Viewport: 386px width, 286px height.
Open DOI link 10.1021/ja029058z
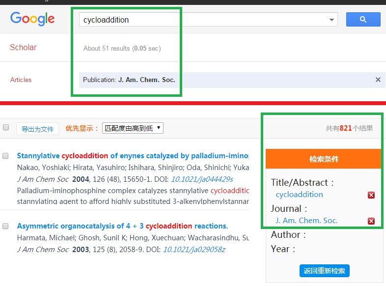pos(194,250)
